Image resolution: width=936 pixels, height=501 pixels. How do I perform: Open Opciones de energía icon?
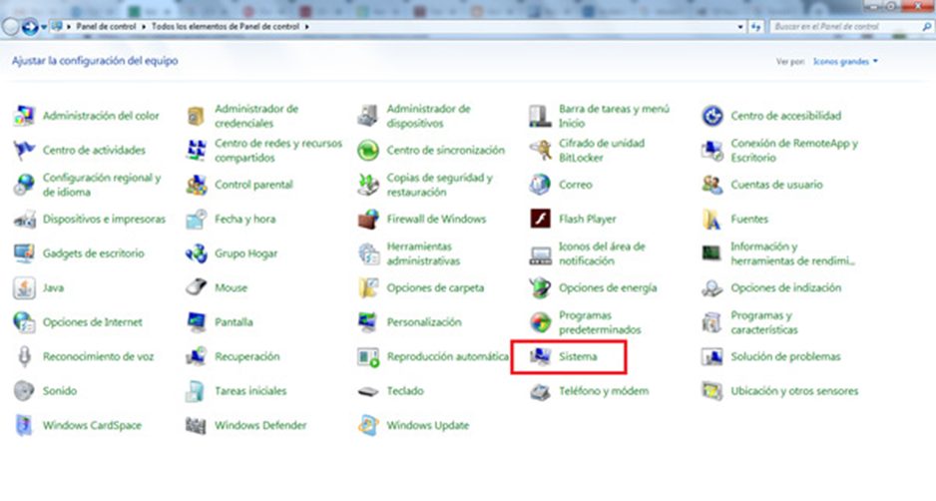(540, 287)
